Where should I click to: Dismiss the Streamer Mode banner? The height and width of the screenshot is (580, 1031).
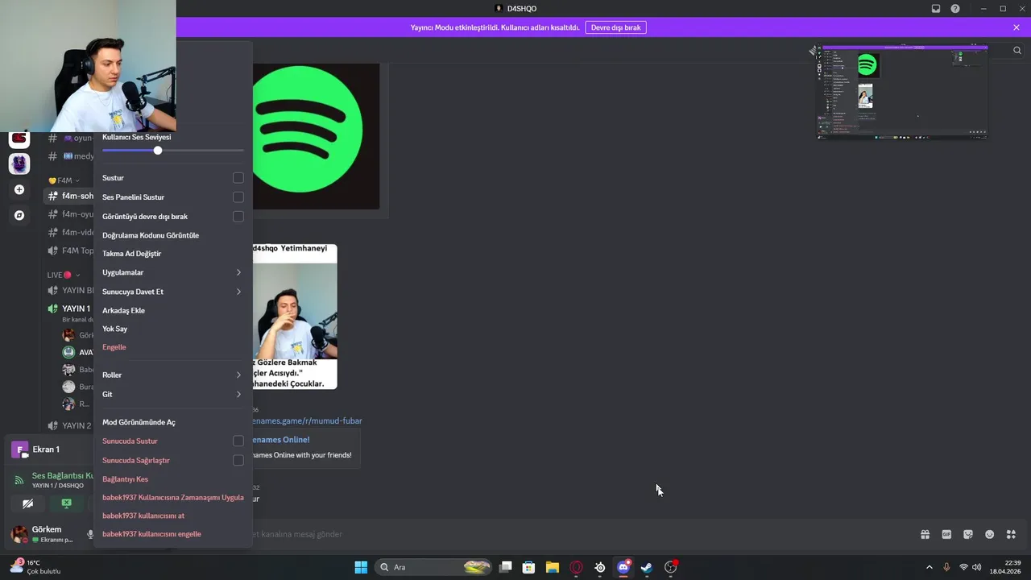[1017, 27]
